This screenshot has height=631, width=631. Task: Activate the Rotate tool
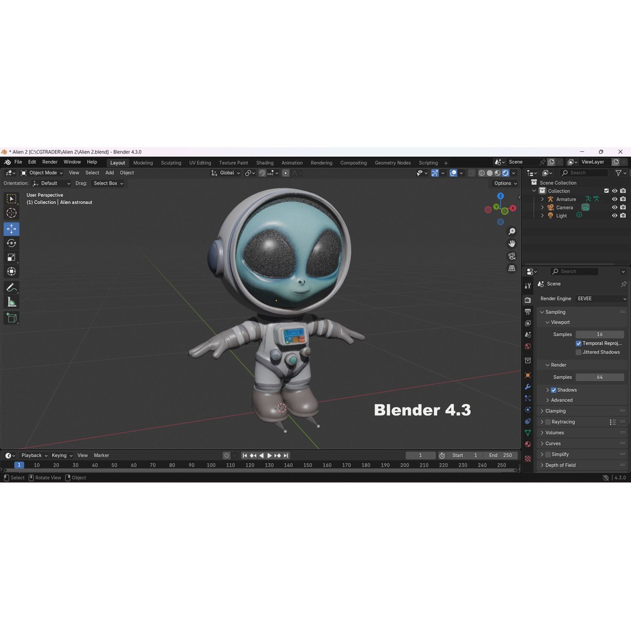[11, 243]
